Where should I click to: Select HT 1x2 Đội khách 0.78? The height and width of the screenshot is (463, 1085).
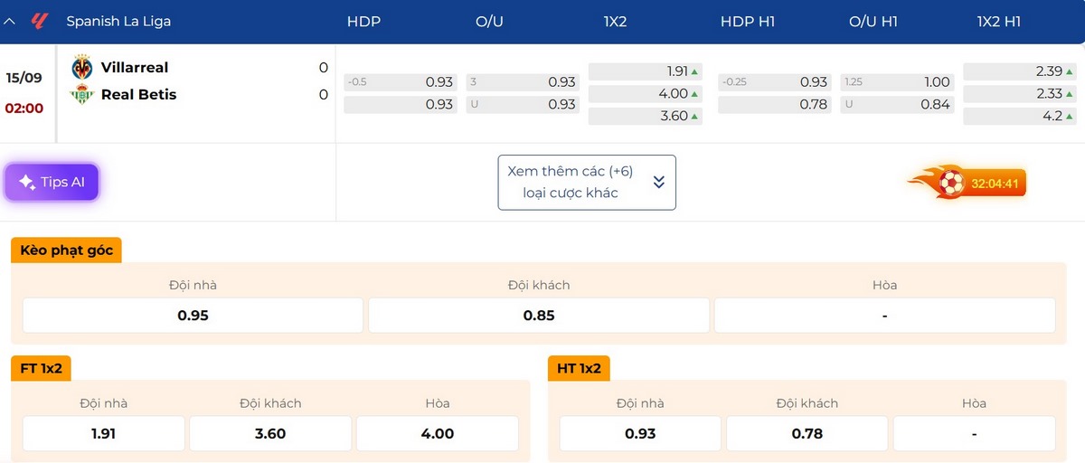(x=807, y=433)
